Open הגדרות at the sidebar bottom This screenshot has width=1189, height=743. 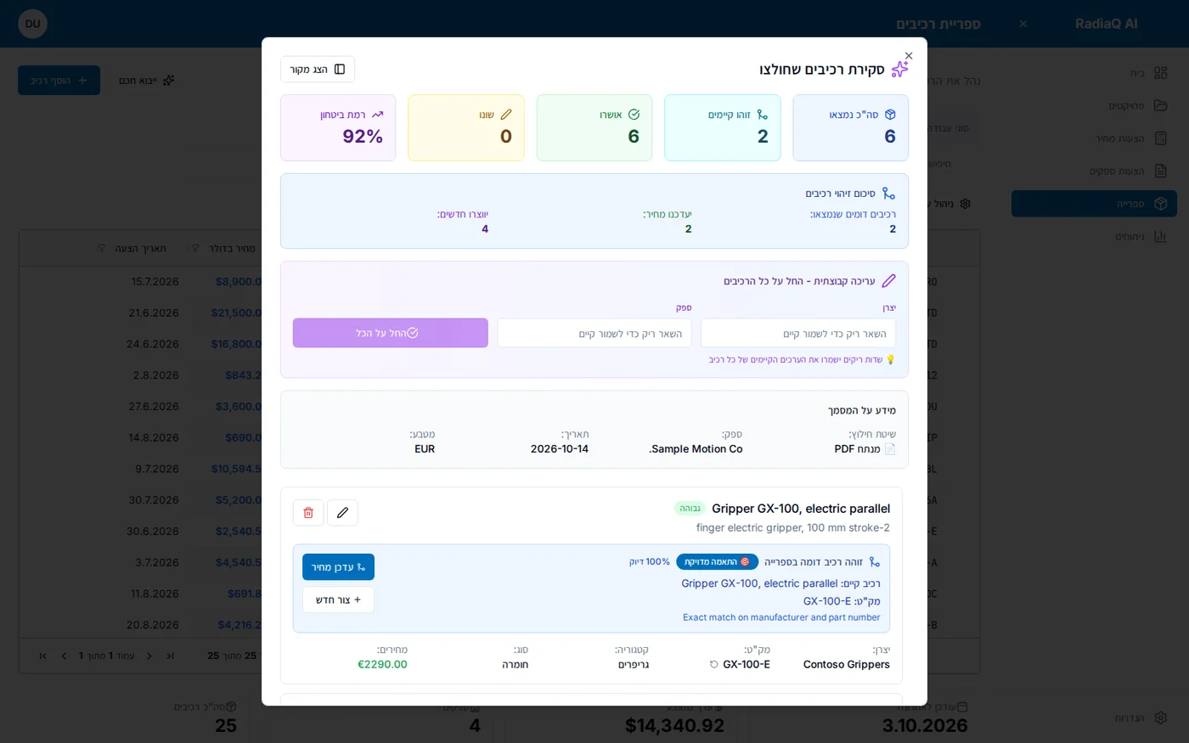click(1094, 718)
